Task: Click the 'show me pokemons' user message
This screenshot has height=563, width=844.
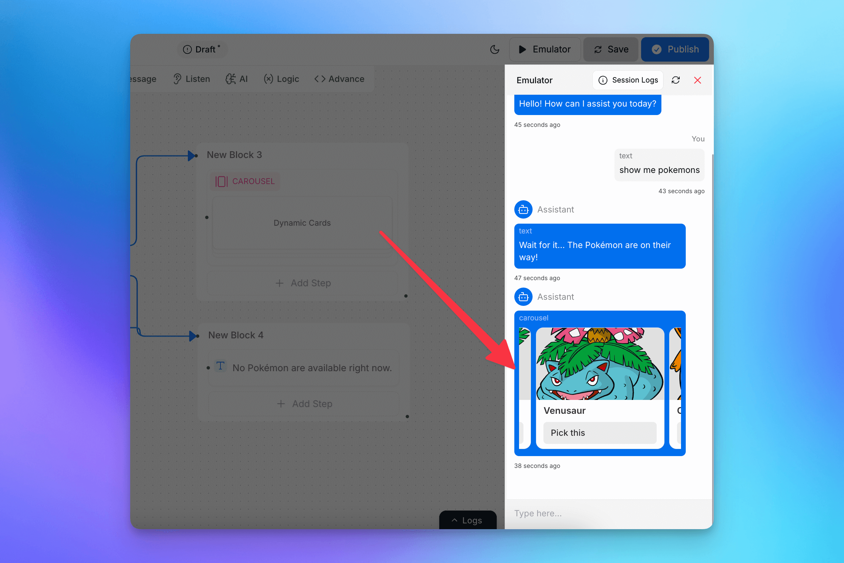Action: pos(659,165)
